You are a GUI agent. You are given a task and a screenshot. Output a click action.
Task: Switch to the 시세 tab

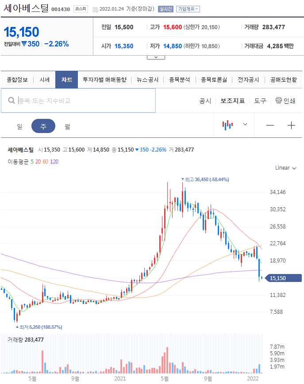pyautogui.click(x=45, y=80)
